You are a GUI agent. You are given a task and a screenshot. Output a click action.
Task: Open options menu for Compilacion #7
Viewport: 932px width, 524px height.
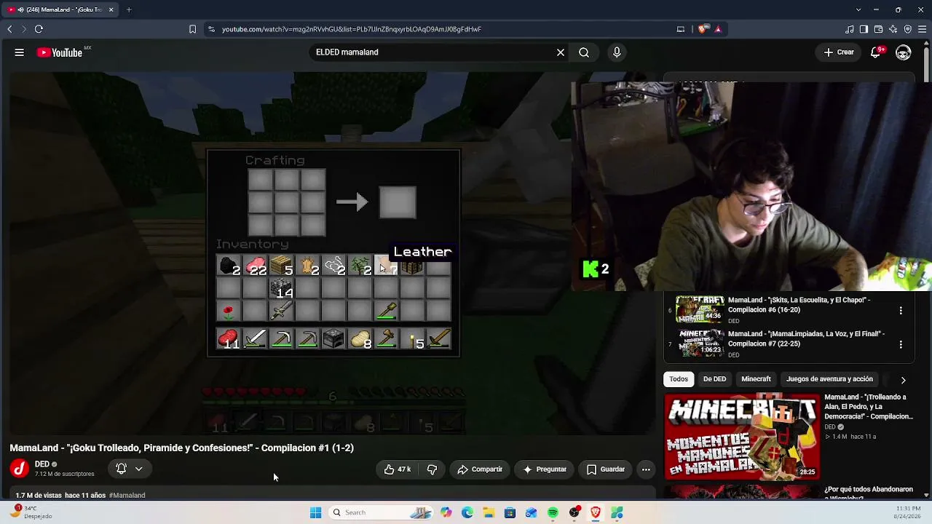pyautogui.click(x=901, y=344)
